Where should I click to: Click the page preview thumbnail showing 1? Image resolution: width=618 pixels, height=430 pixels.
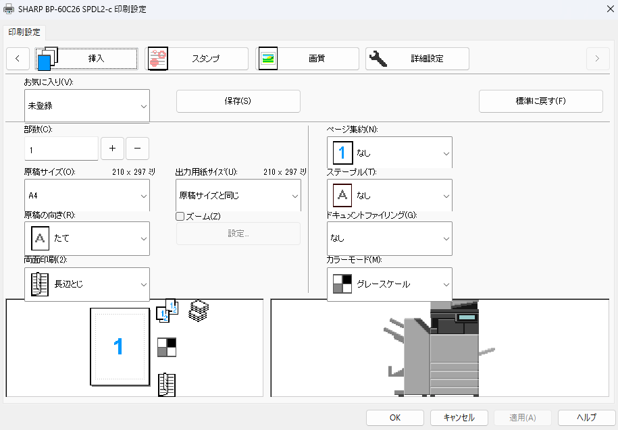pyautogui.click(x=120, y=346)
